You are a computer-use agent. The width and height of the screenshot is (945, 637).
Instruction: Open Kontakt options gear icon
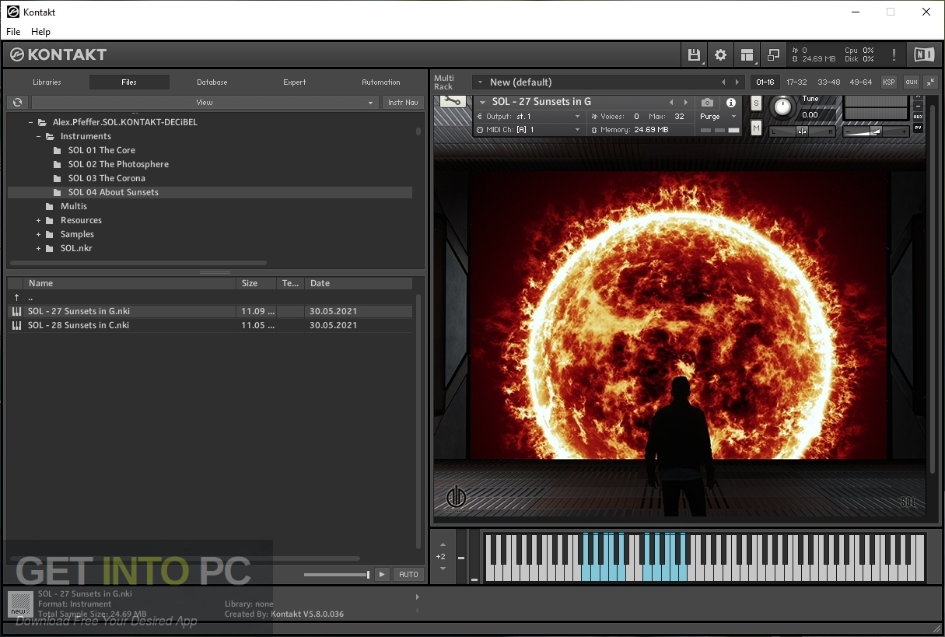(x=720, y=54)
